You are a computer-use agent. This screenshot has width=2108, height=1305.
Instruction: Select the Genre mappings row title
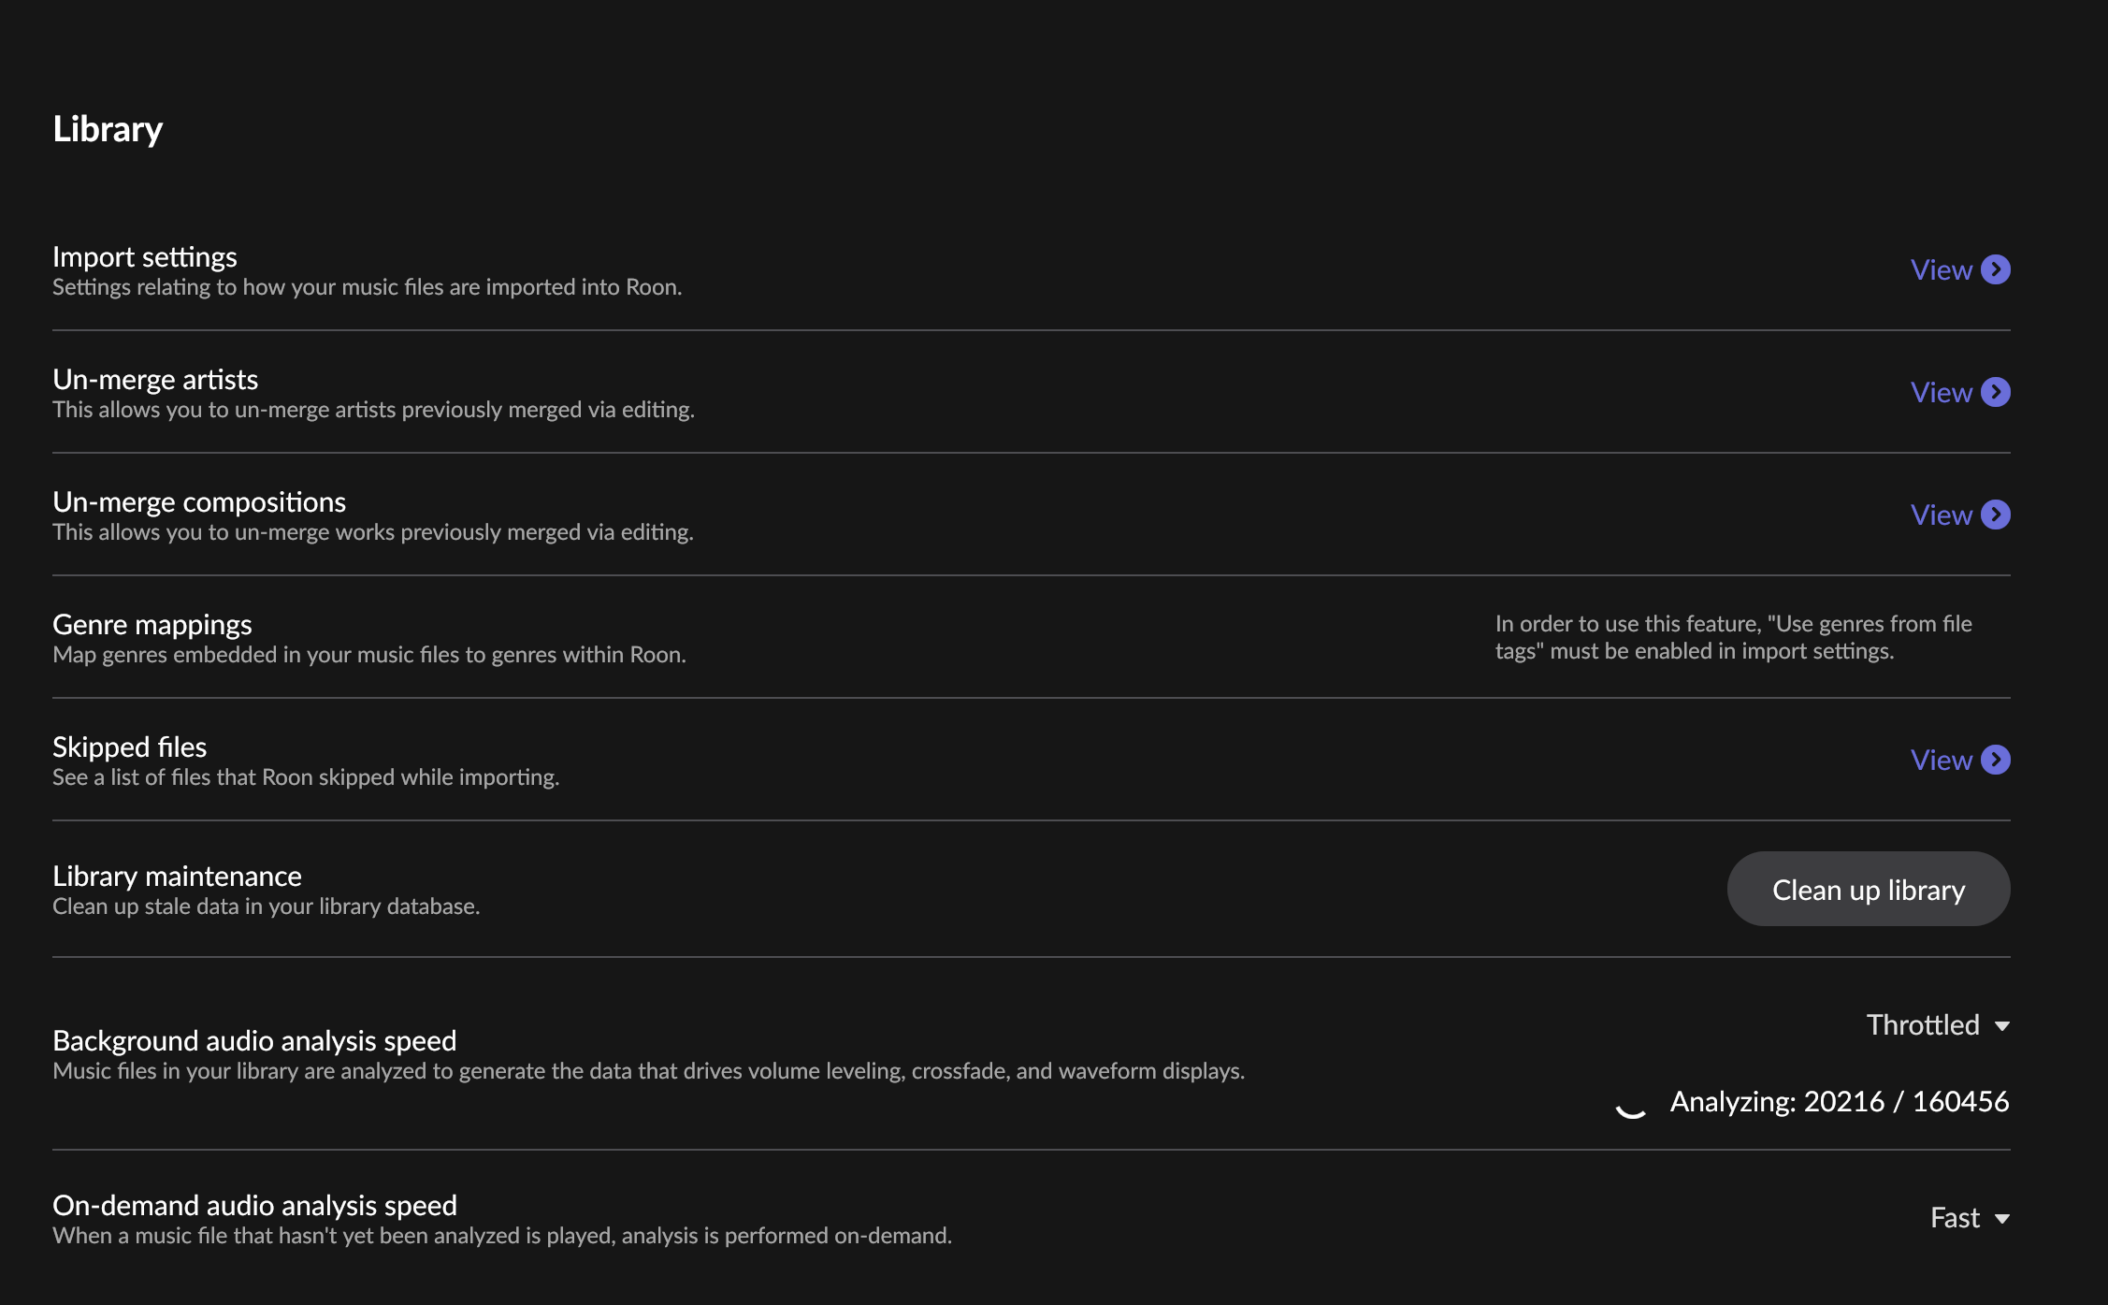click(152, 624)
